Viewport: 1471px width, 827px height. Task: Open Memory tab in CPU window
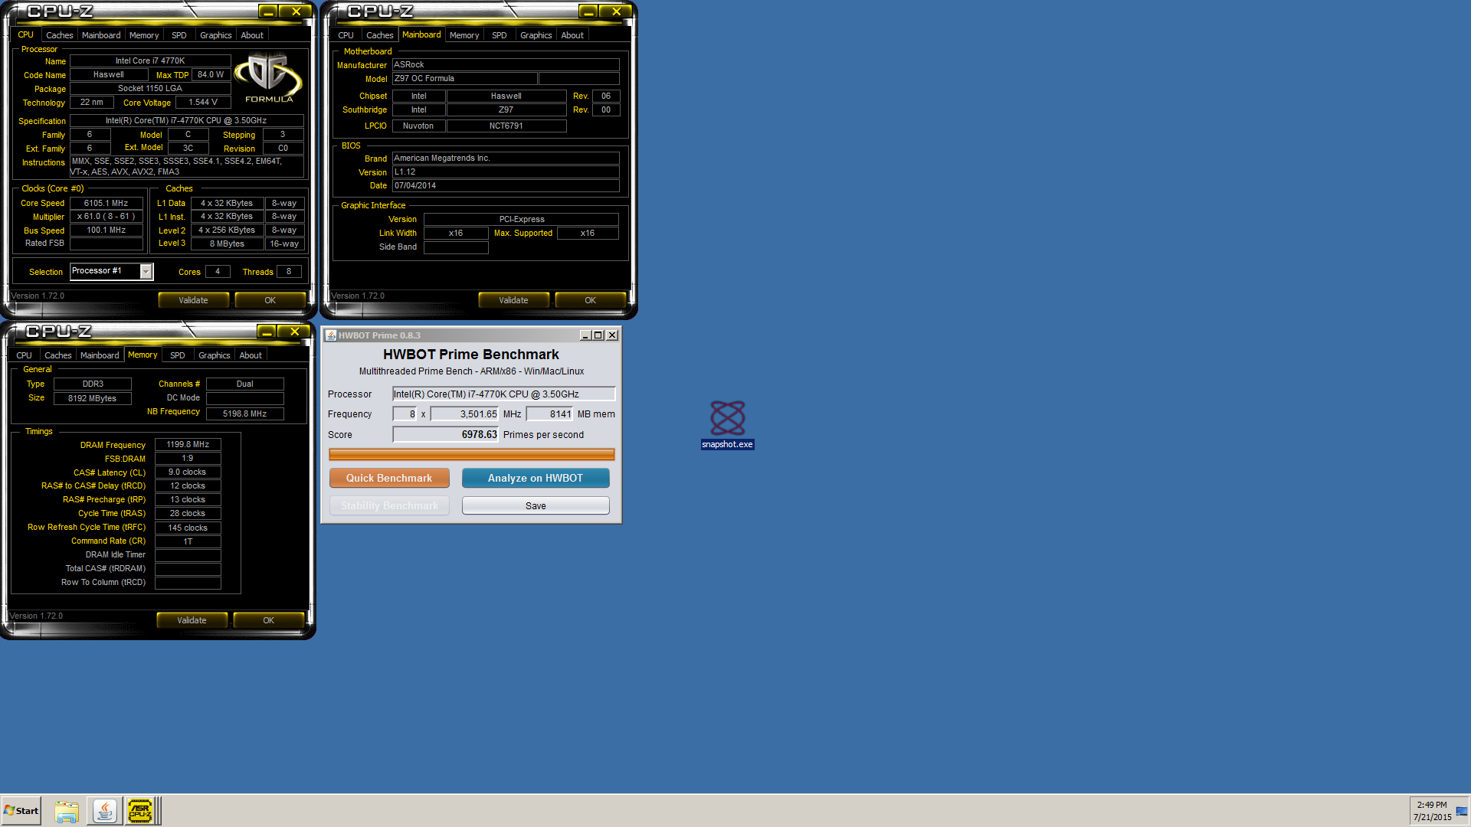click(144, 35)
